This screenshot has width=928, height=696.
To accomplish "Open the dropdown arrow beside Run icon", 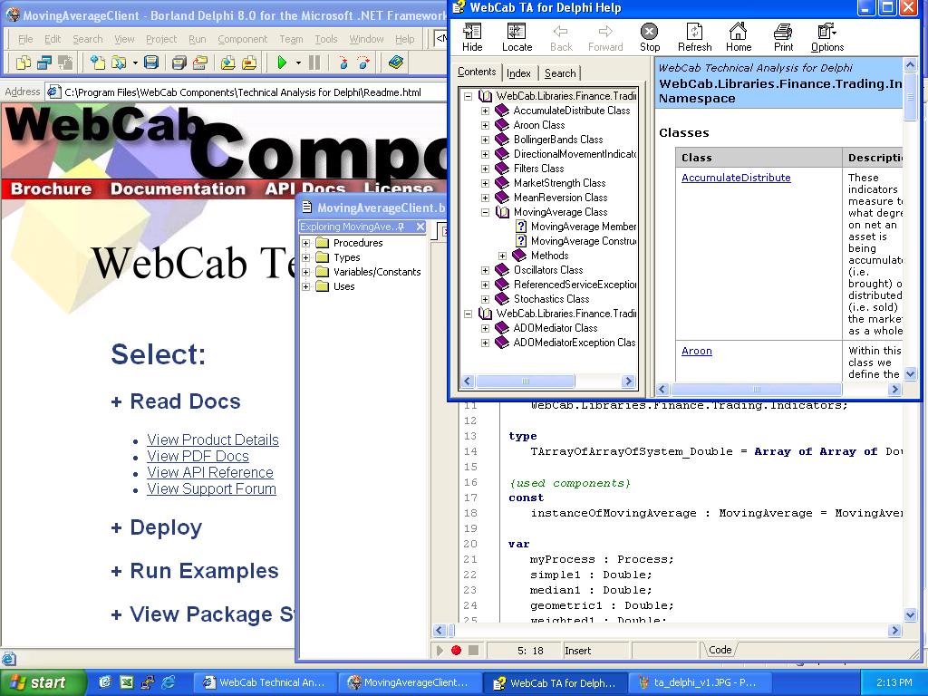I will coord(298,63).
